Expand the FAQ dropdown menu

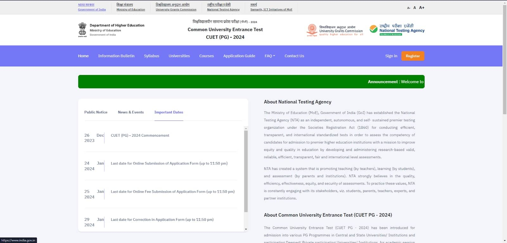click(x=270, y=56)
